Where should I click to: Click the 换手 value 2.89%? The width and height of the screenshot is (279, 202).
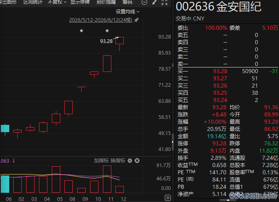click(x=218, y=158)
